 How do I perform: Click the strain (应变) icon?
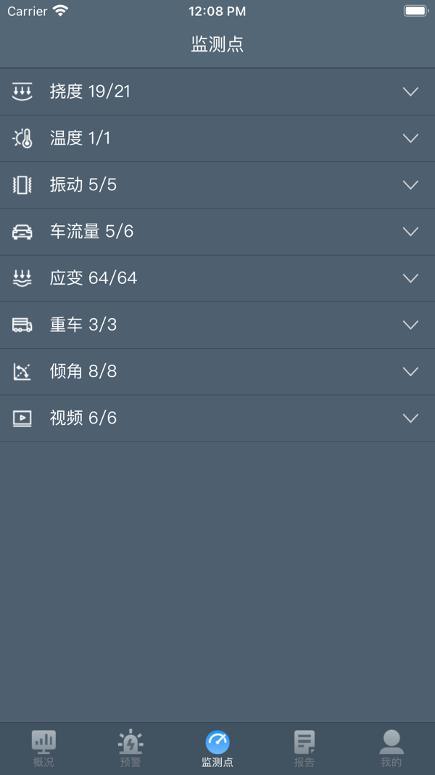click(22, 278)
